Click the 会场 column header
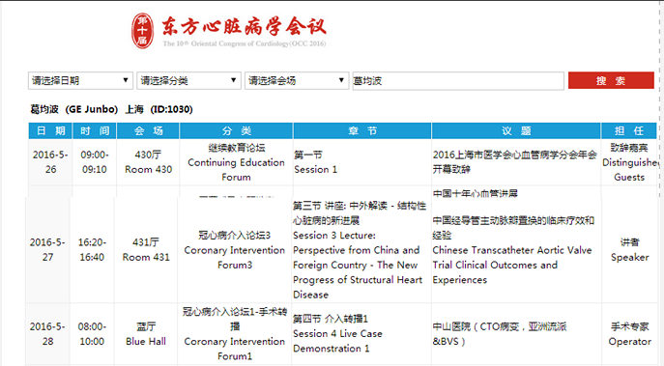 tap(148, 130)
